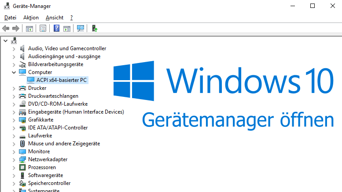Image resolution: width=342 pixels, height=192 pixels.
Task: Click the printer icon beside Drucker
Action: tap(22, 88)
